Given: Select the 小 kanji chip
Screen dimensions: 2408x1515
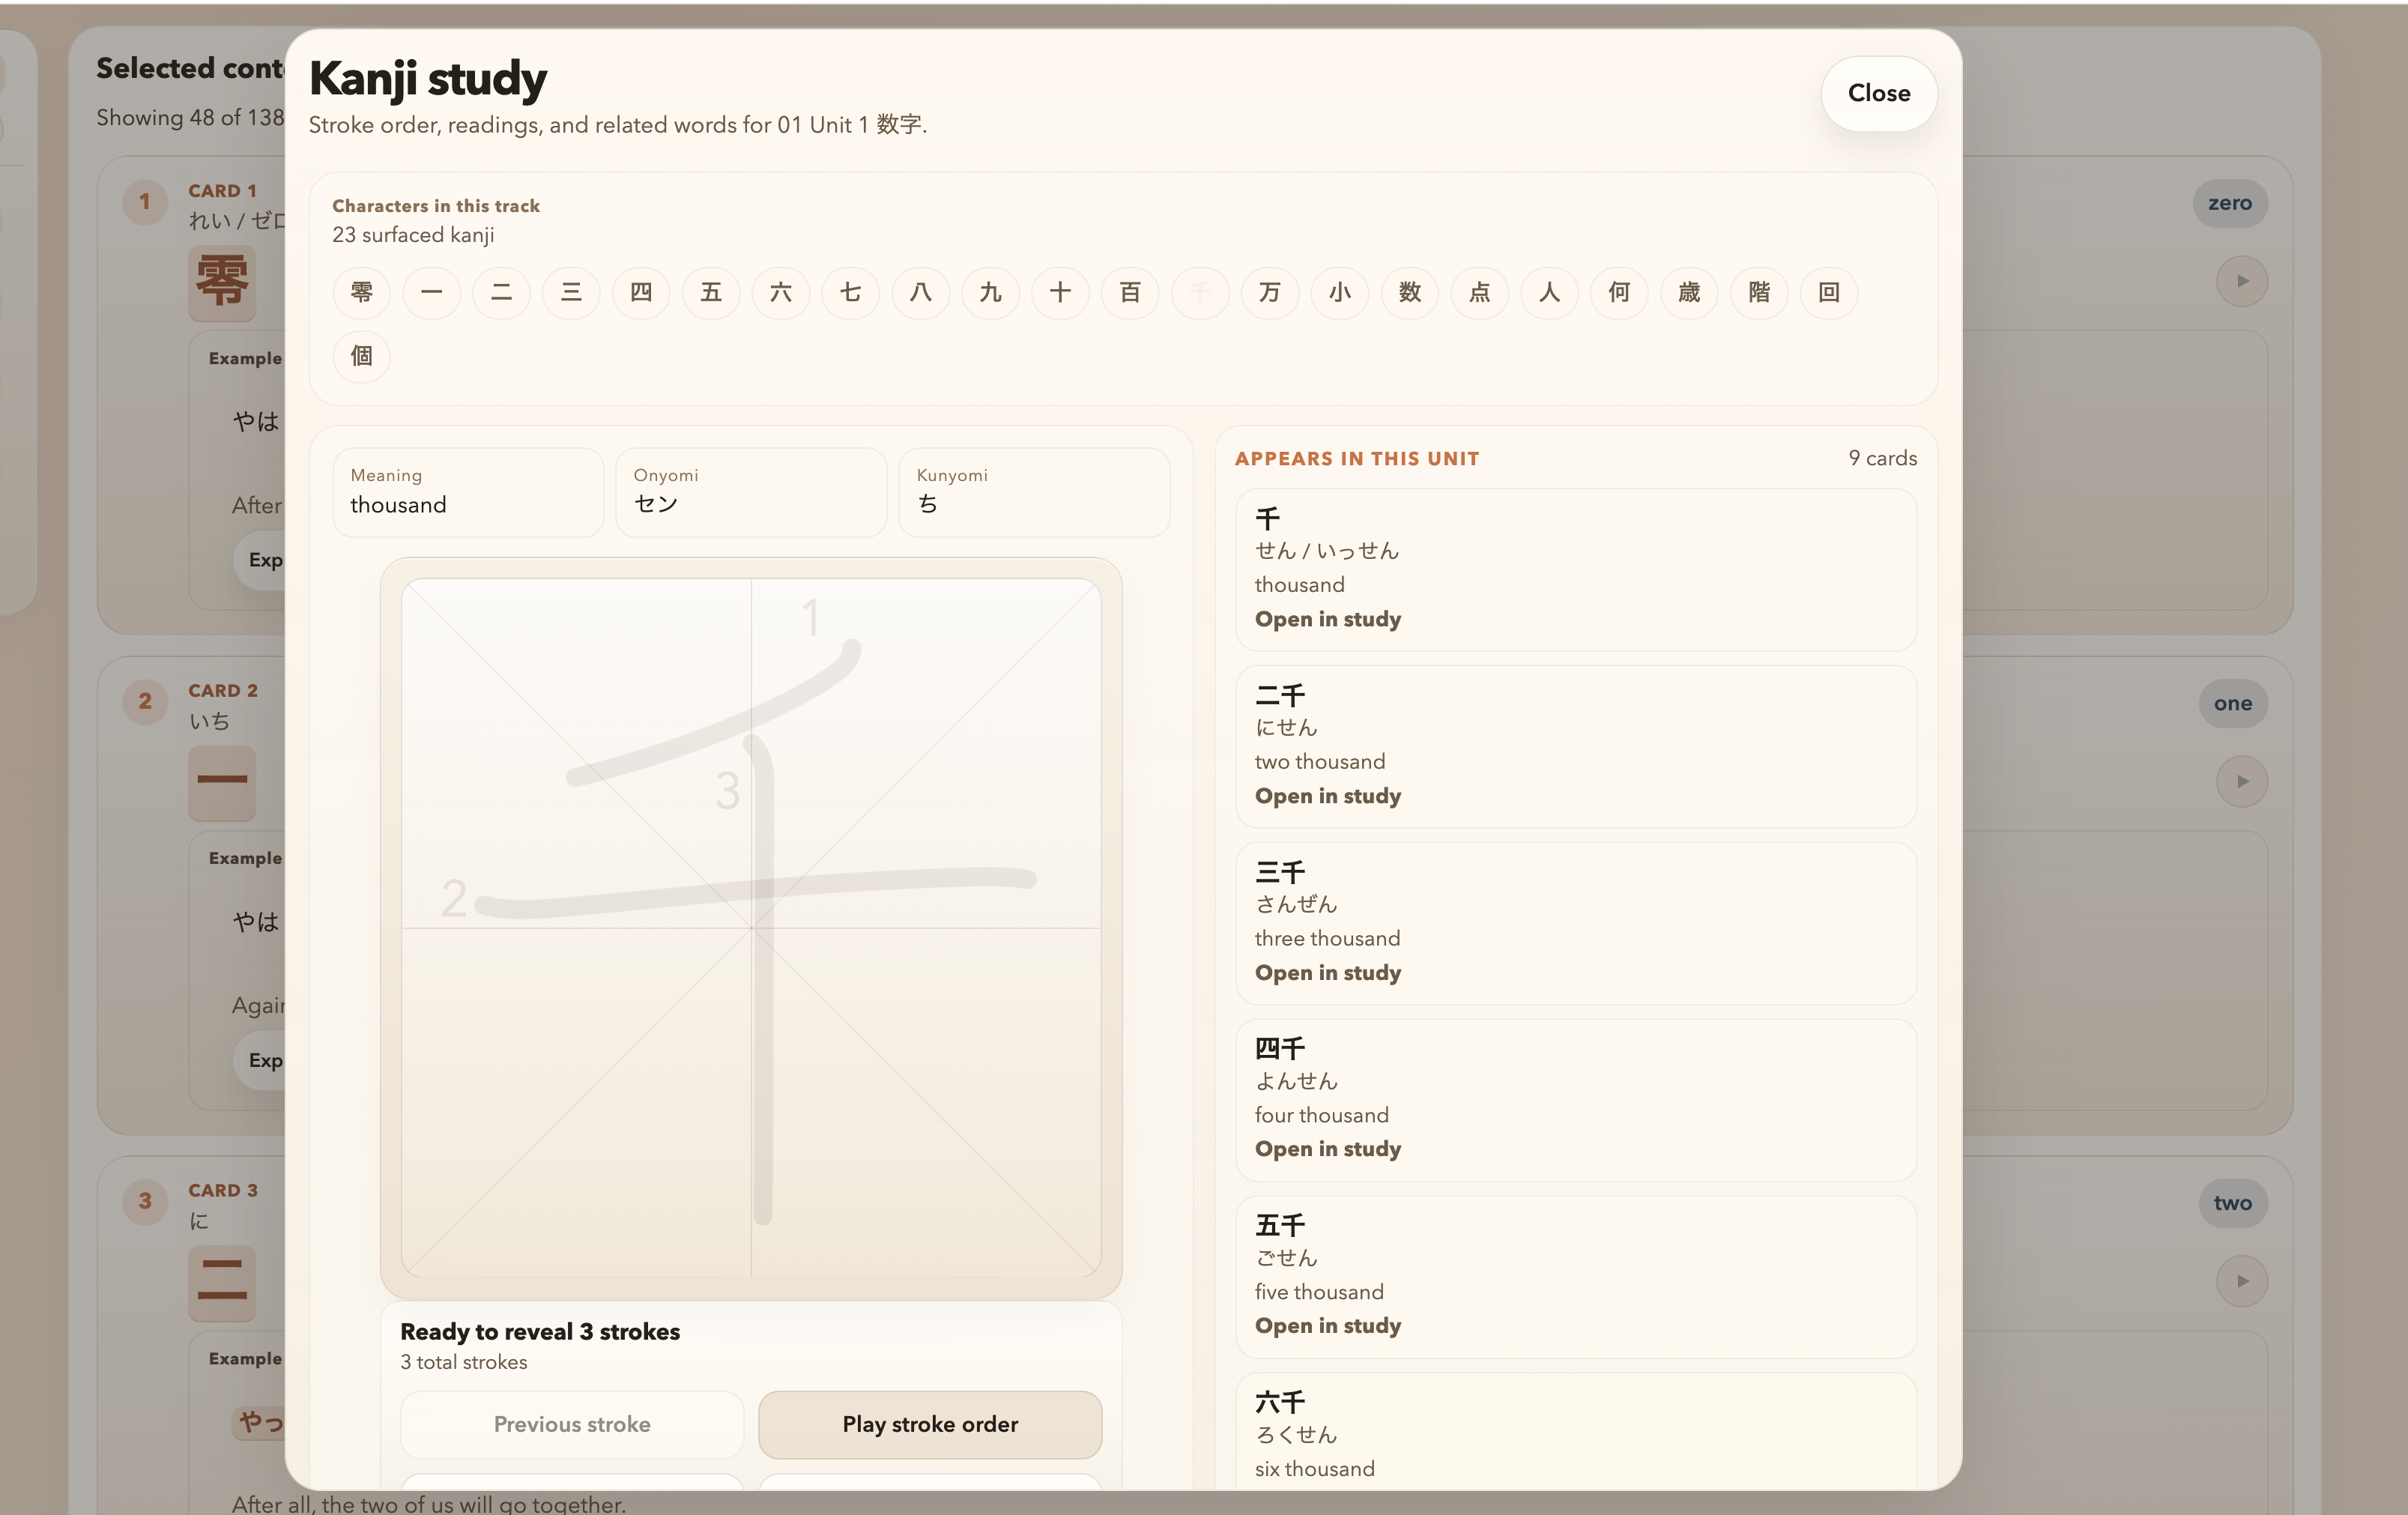Looking at the screenshot, I should (x=1340, y=292).
